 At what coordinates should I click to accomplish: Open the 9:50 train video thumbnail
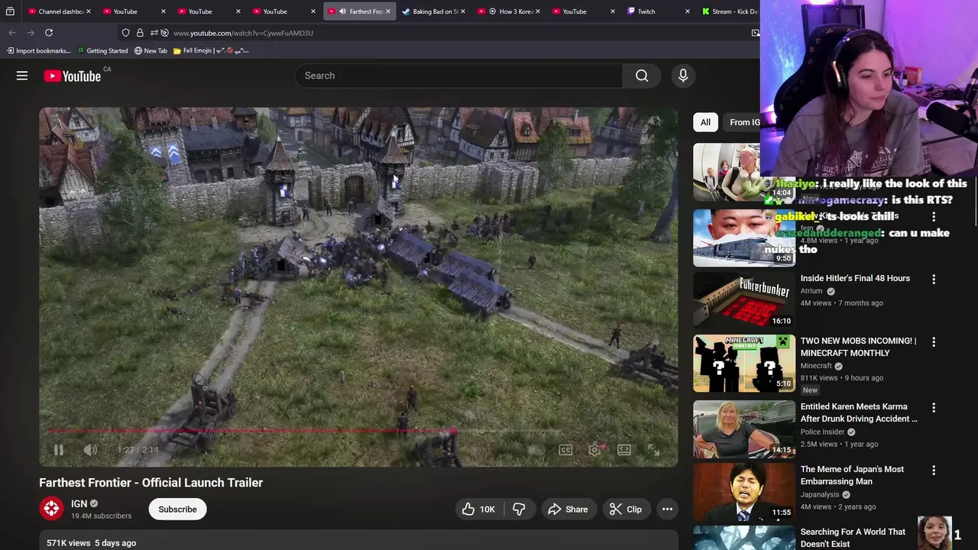744,238
